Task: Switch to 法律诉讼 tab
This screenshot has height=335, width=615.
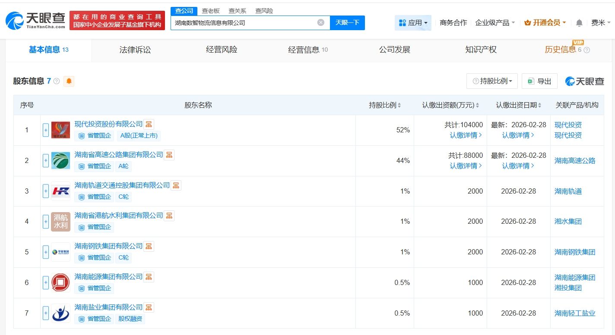Action: tap(135, 50)
